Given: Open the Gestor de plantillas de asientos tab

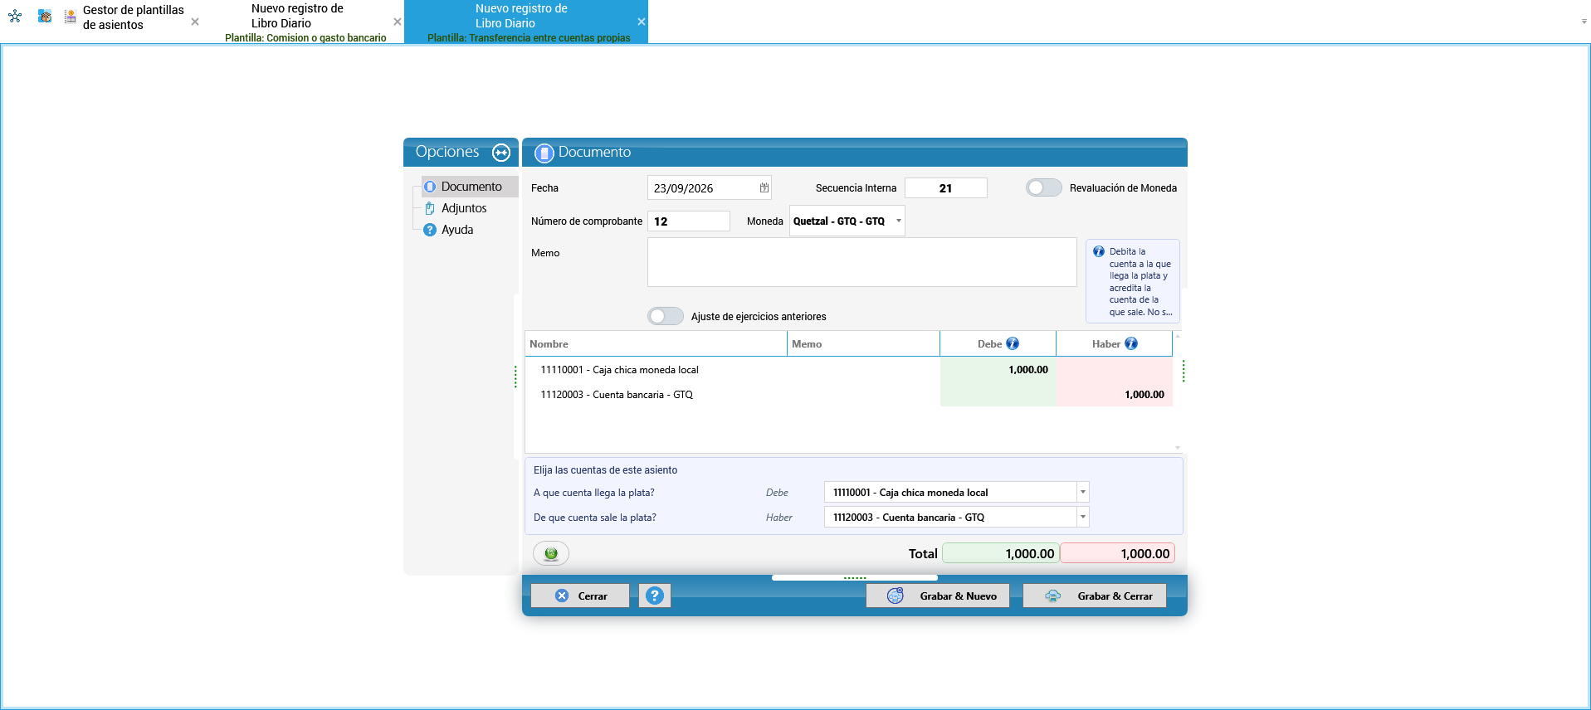Looking at the screenshot, I should [x=133, y=17].
